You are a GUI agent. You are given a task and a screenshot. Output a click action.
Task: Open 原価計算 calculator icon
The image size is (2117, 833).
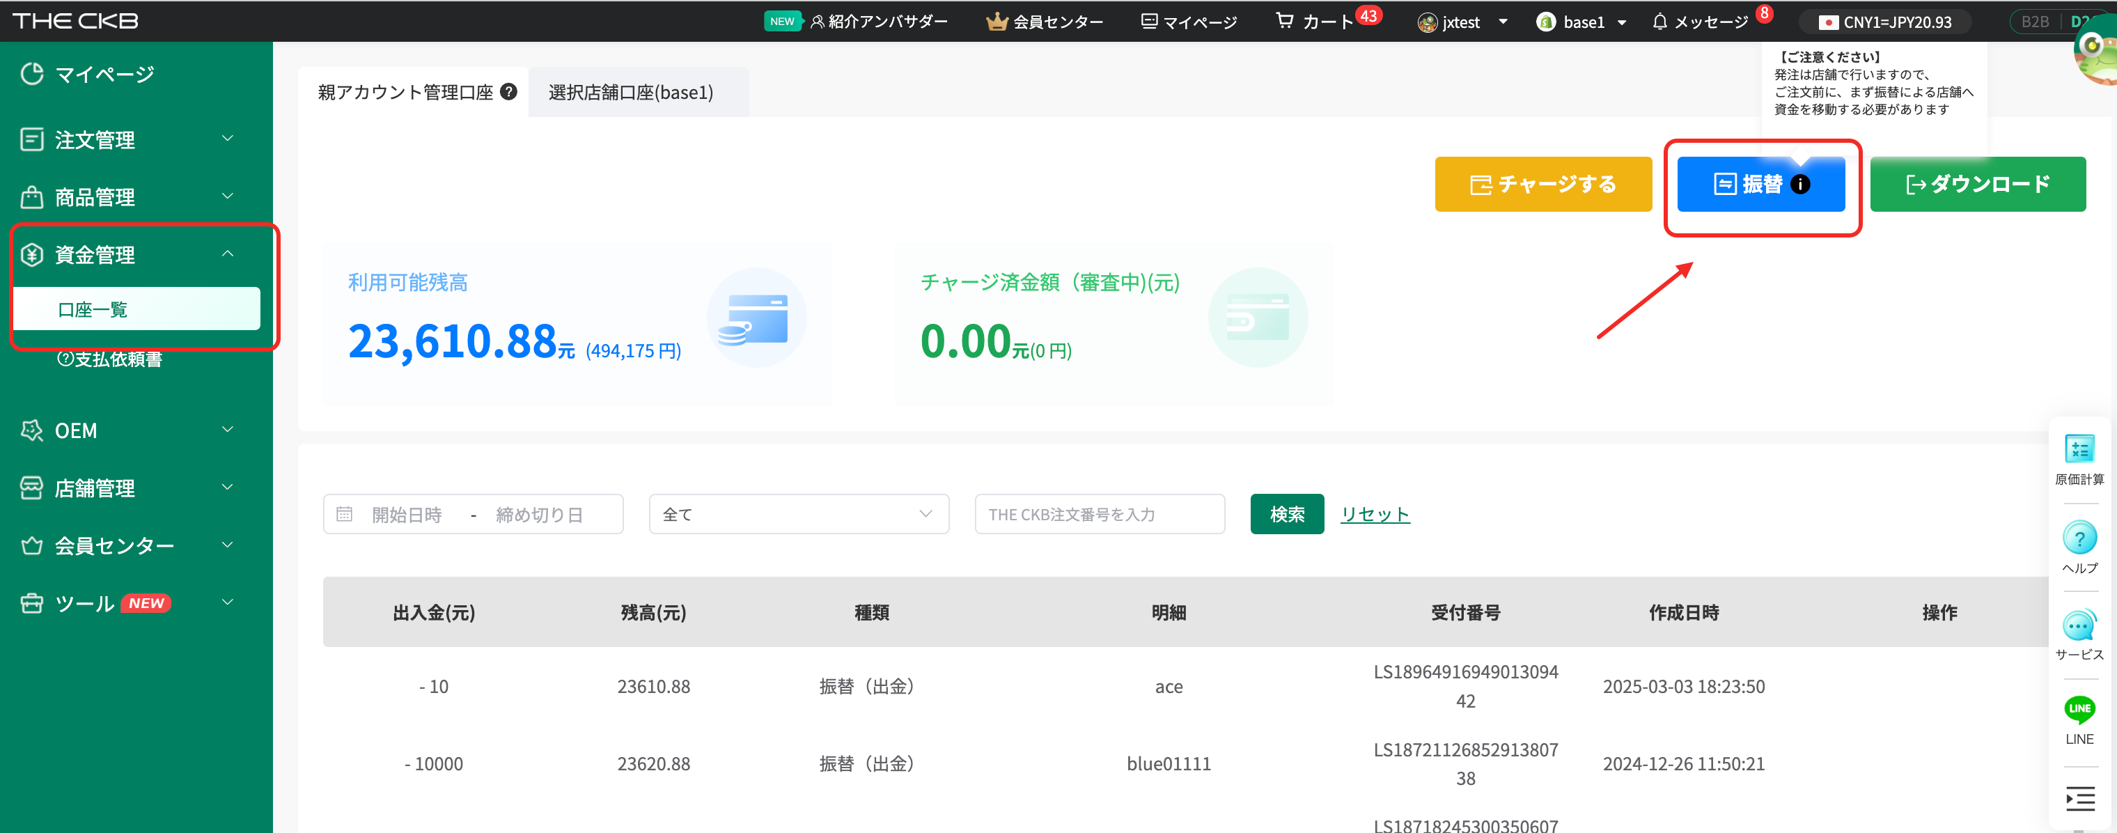[2079, 449]
